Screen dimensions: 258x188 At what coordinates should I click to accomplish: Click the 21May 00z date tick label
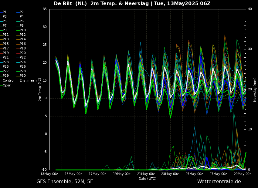pyautogui.click(x=146, y=174)
